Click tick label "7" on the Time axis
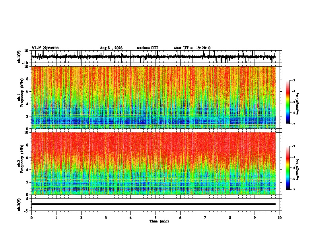315x244 pixels. pyautogui.click(x=205, y=218)
